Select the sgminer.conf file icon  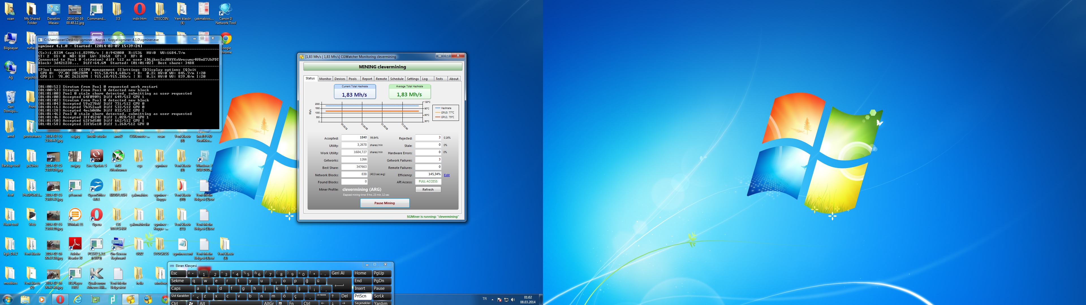click(x=182, y=247)
